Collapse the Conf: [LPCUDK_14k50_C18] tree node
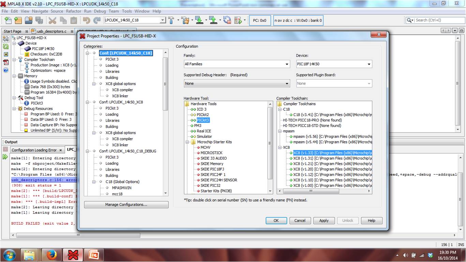 point(88,53)
